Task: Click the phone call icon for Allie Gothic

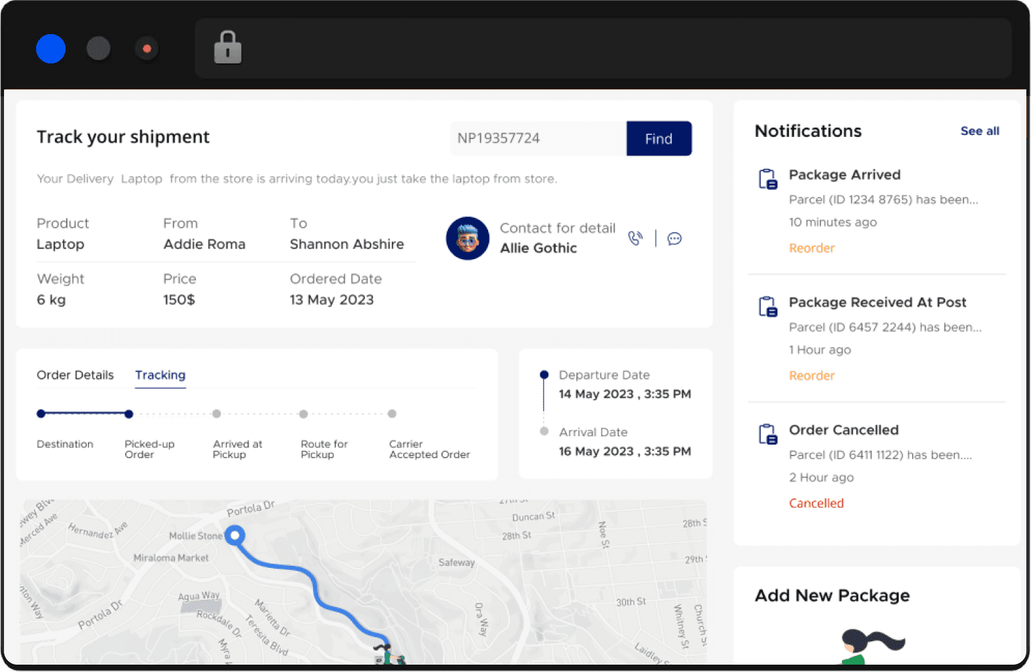Action: pyautogui.click(x=635, y=238)
